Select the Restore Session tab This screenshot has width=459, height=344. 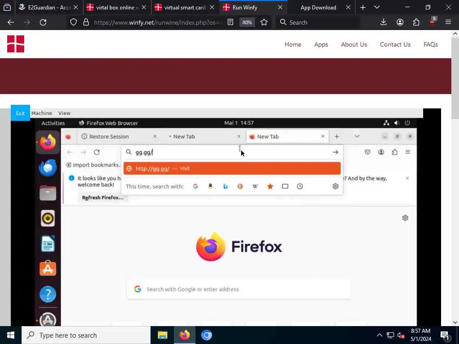(x=119, y=137)
